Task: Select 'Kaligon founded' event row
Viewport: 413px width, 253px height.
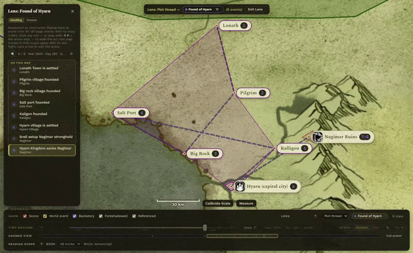Action: click(42, 116)
